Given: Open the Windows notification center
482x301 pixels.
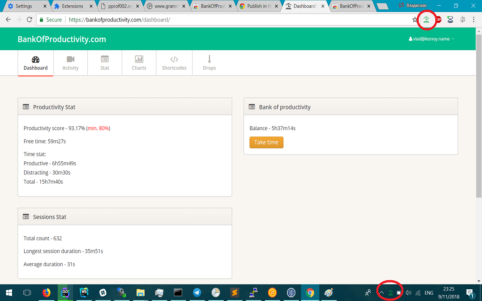Looking at the screenshot, I should click(470, 293).
